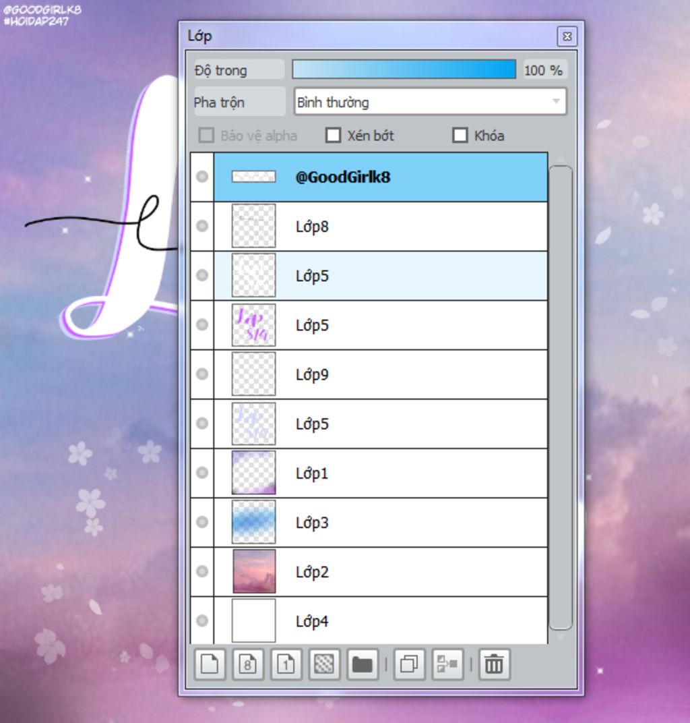Select the Lớp9 layer
Screen dimensions: 690x723
pos(381,374)
